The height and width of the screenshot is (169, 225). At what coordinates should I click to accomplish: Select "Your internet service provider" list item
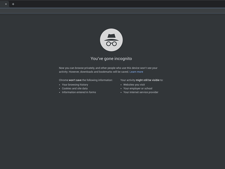(x=141, y=92)
